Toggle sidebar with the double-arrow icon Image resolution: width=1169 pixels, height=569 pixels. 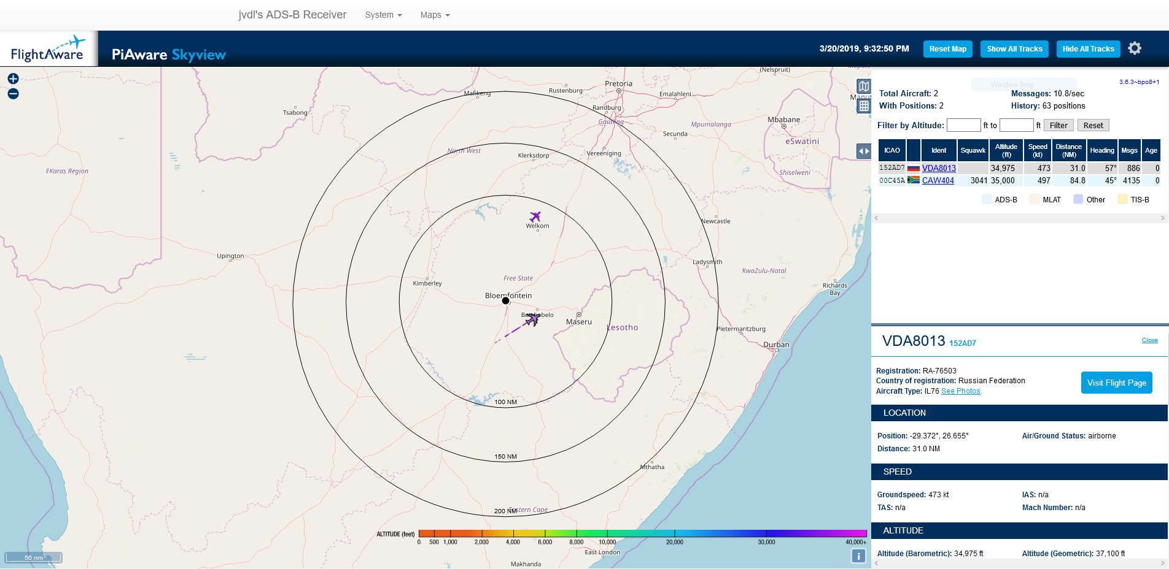864,151
